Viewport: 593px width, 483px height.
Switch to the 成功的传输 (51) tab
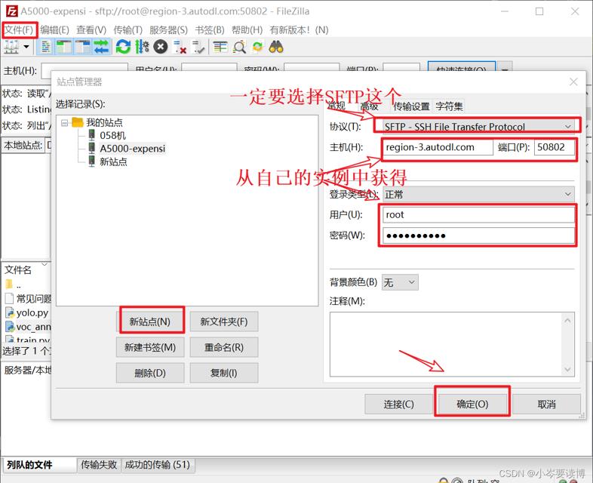pos(158,465)
